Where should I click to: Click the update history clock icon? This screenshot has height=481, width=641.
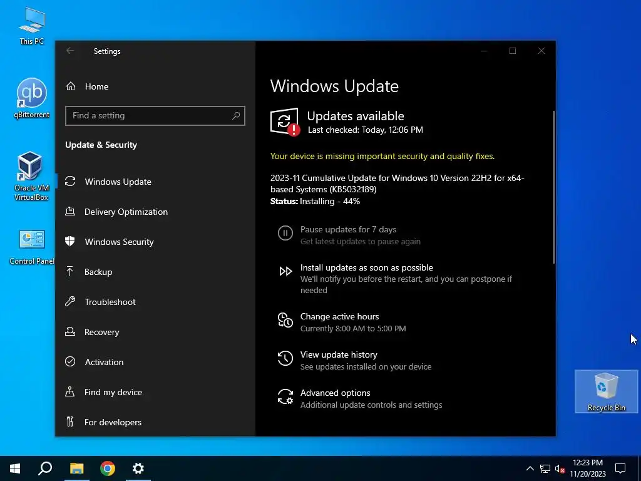pos(285,358)
